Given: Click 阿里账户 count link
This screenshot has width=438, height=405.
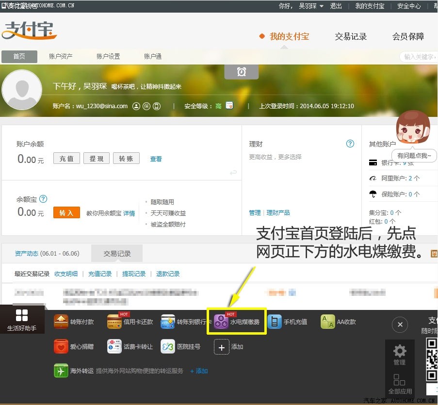Looking at the screenshot, I should click(410, 178).
